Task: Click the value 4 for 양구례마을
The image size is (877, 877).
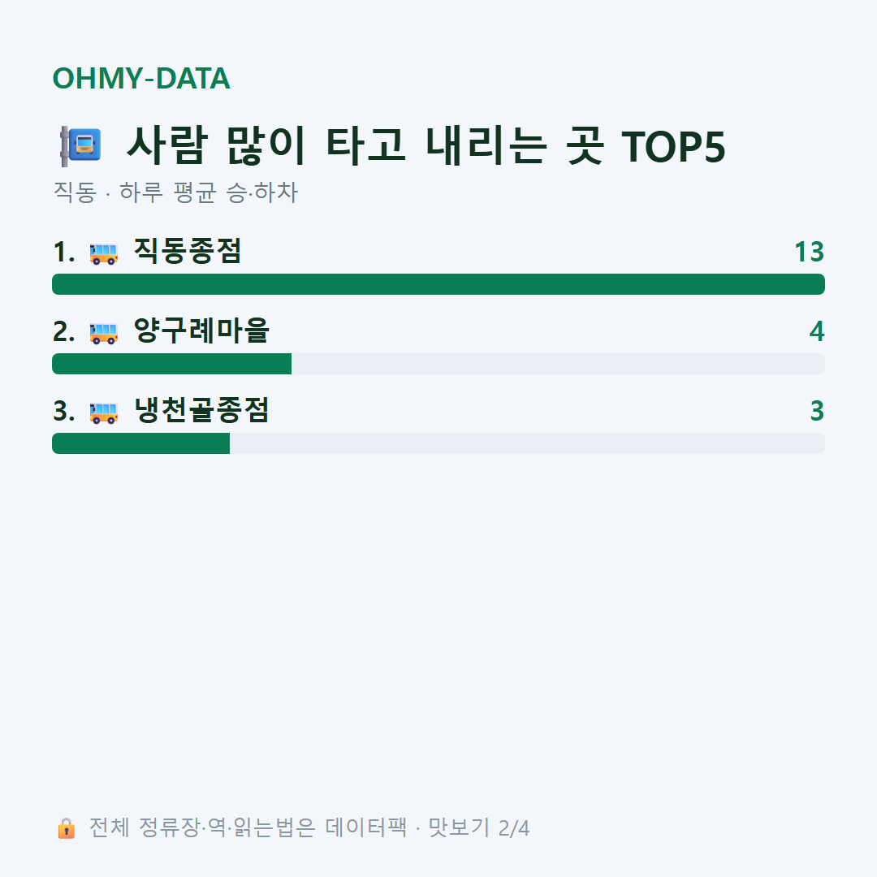Action: click(817, 331)
